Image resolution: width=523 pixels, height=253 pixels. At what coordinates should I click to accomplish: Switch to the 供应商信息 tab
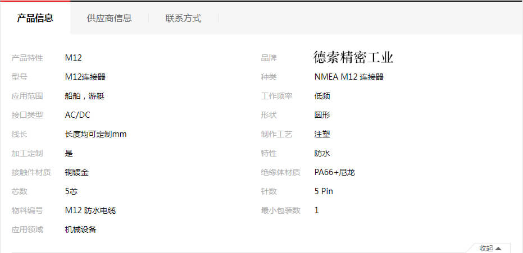click(109, 18)
